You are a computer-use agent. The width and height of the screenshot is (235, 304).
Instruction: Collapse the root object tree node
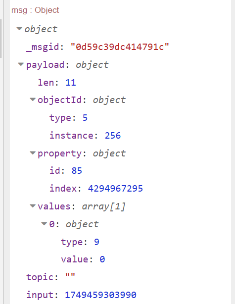[19, 29]
